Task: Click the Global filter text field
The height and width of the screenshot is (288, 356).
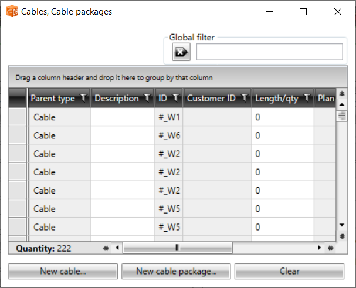Action: [x=269, y=52]
